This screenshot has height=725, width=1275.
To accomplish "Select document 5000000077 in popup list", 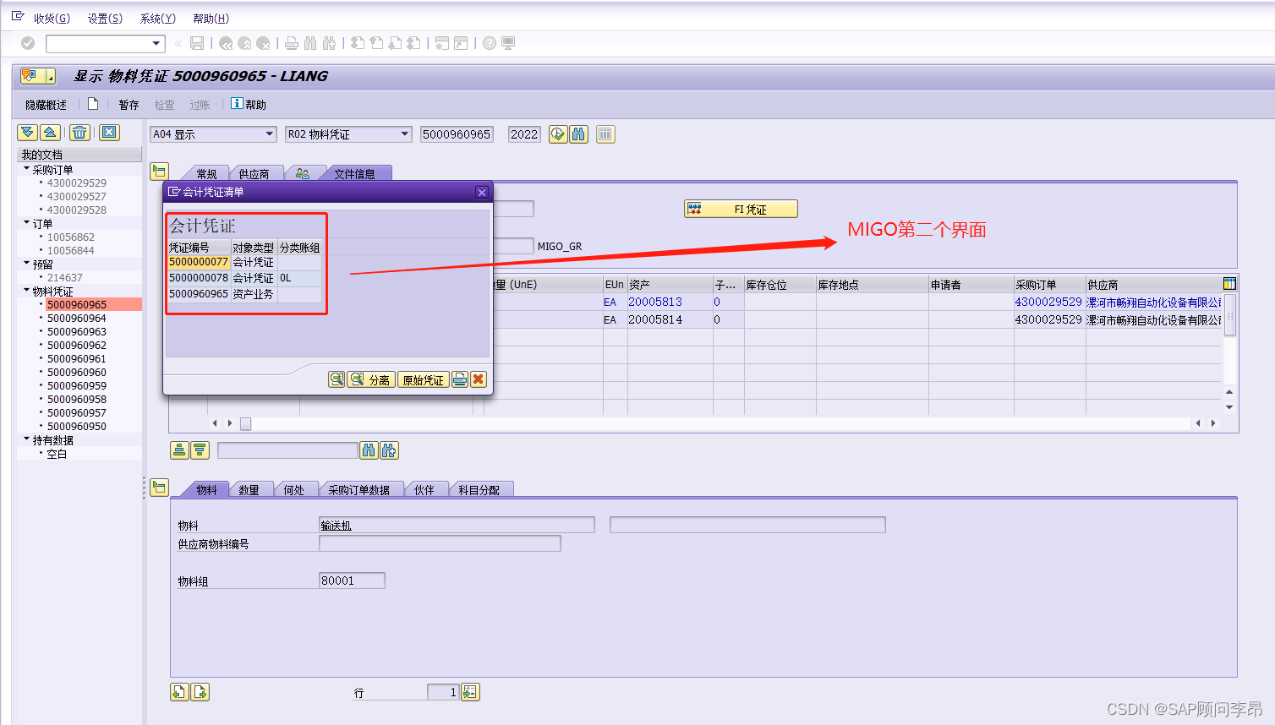I will [x=199, y=262].
